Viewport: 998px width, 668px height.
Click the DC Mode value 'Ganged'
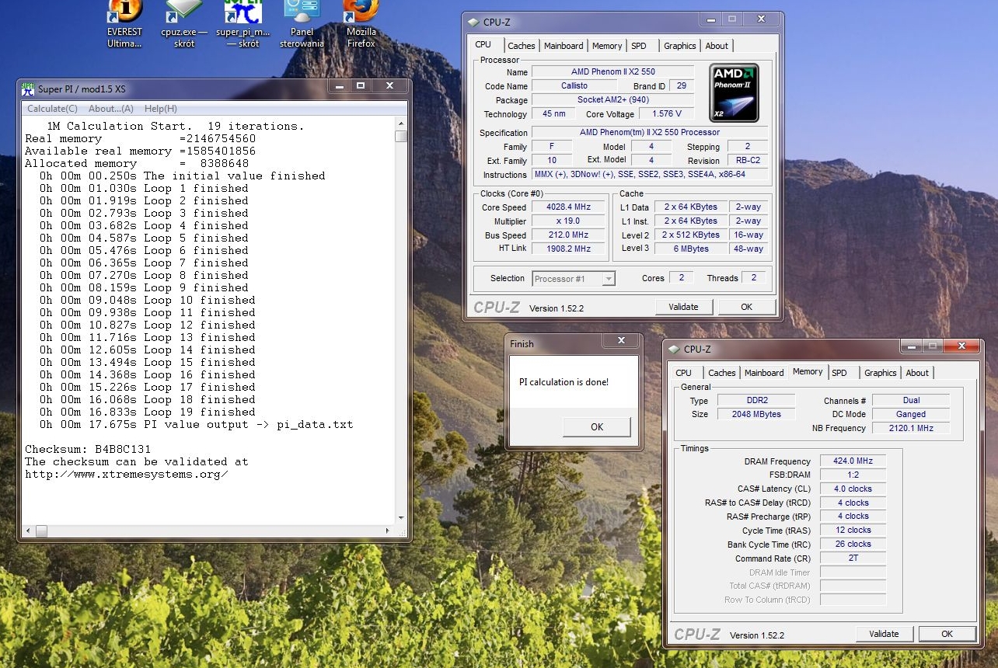(x=911, y=414)
